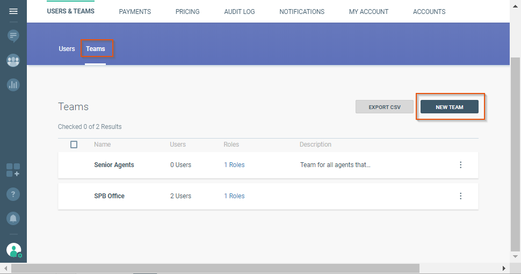
Task: Click the New Team button
Action: [449, 107]
